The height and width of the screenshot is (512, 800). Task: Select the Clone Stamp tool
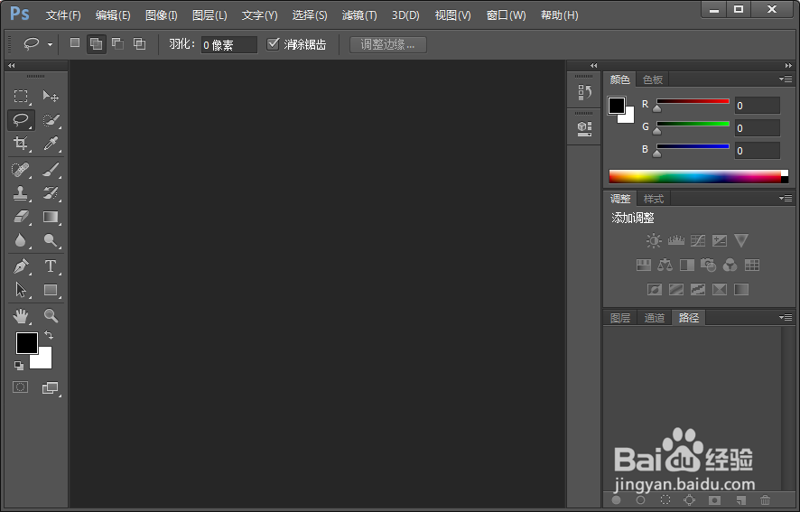tap(21, 193)
